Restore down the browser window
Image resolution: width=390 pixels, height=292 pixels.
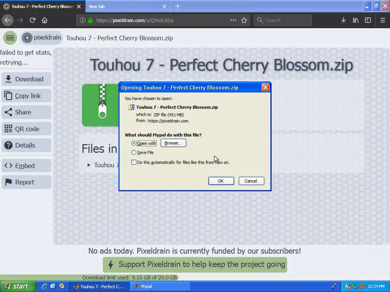376,6
